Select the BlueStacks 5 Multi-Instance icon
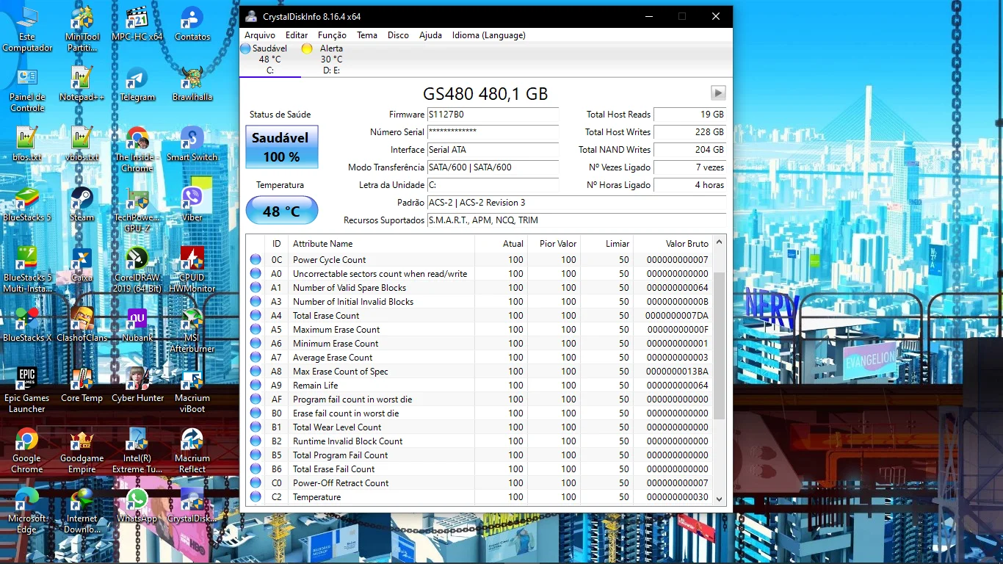The width and height of the screenshot is (1003, 564). click(x=27, y=270)
